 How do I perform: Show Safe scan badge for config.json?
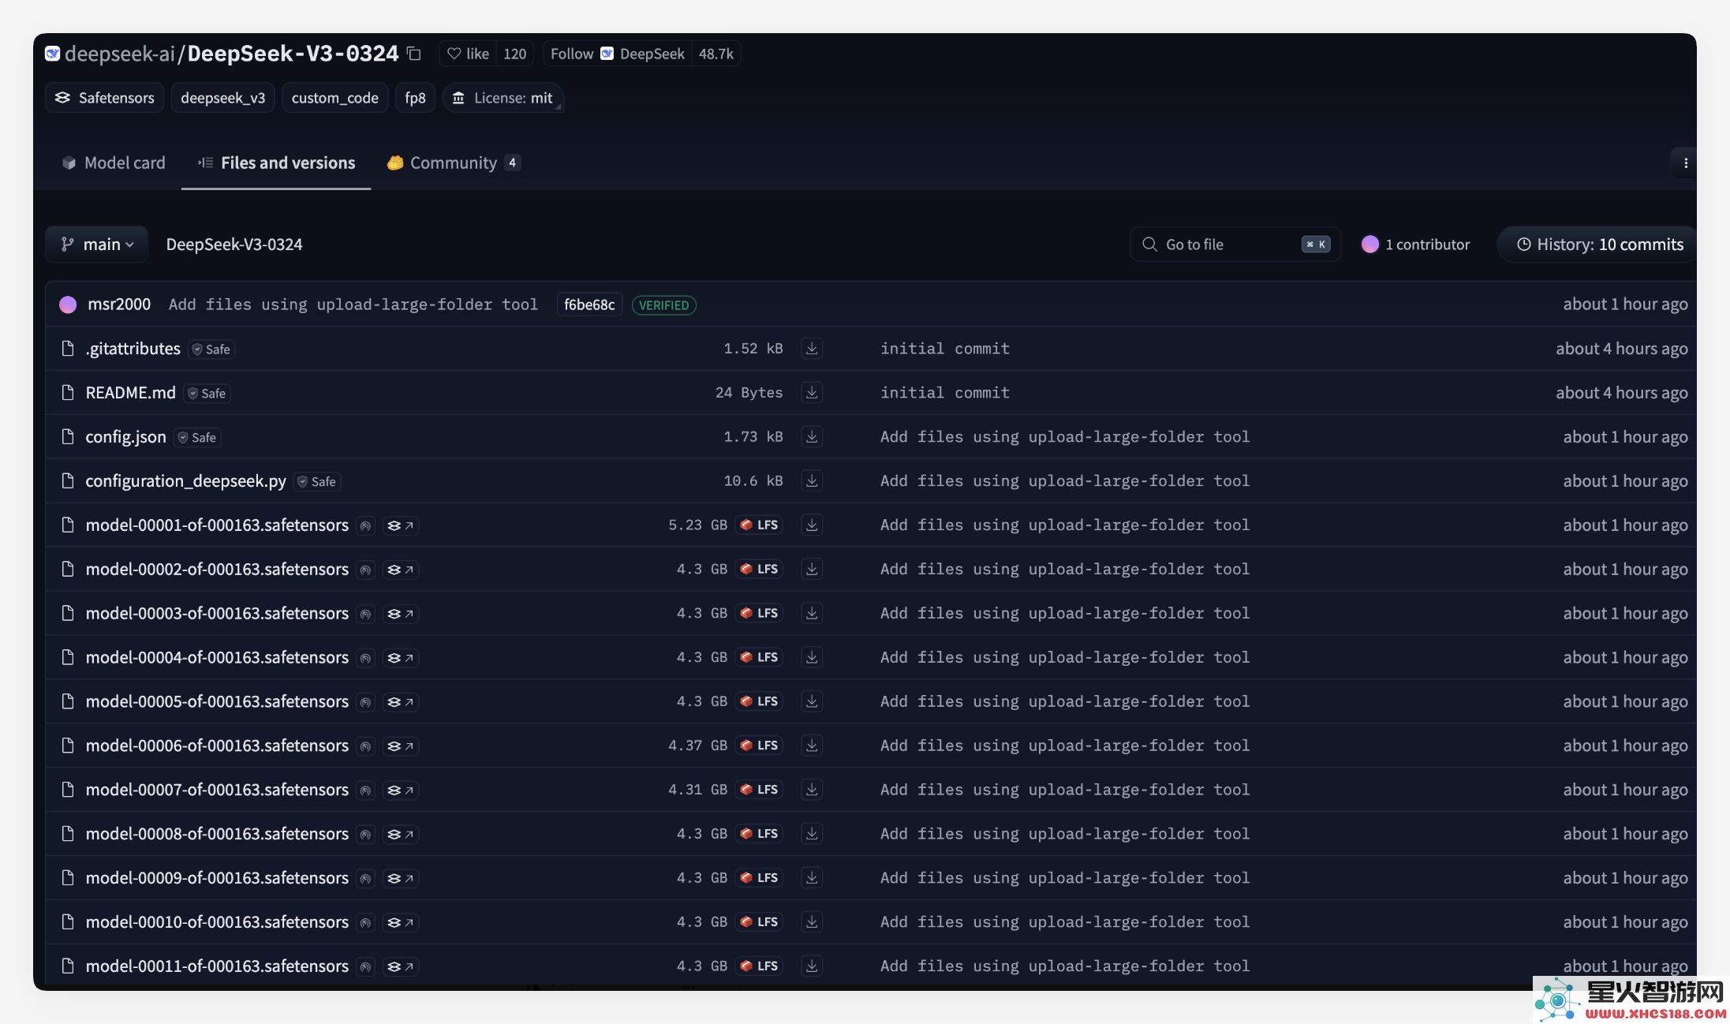(197, 438)
